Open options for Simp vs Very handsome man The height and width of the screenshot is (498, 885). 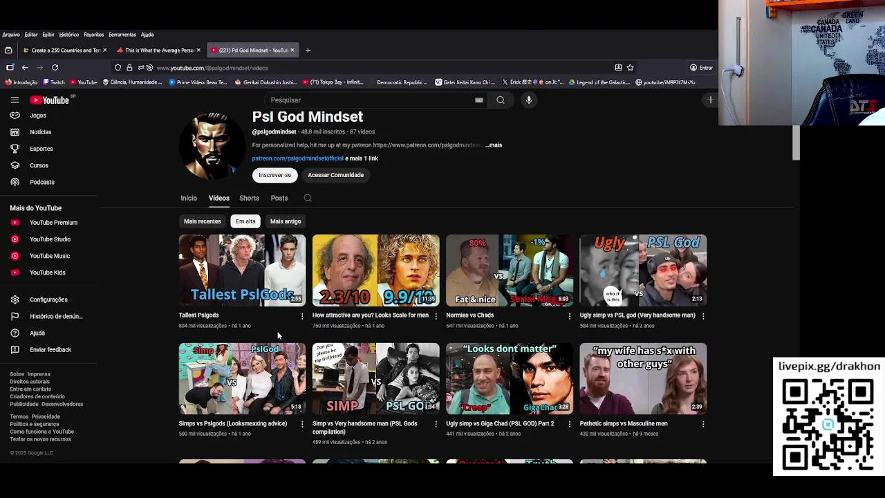coord(436,424)
